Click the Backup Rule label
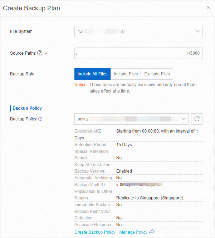The height and width of the screenshot is (238, 215). click(22, 74)
